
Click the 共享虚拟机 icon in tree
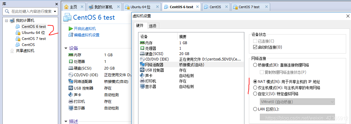click(12, 51)
